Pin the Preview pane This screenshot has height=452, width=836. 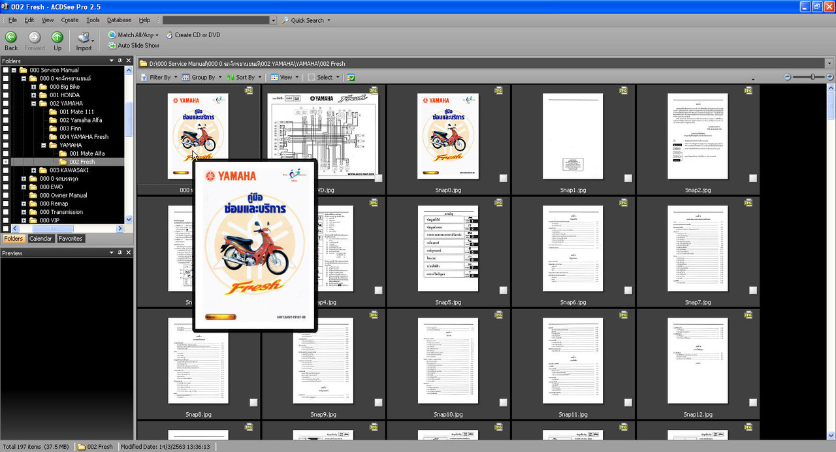pyautogui.click(x=120, y=253)
